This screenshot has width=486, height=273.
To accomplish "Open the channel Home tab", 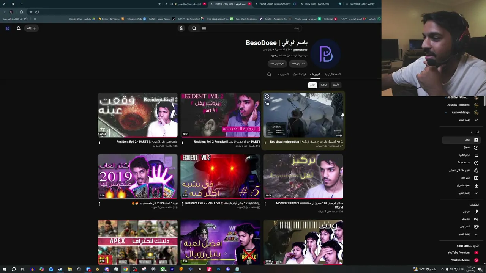I will 333,74.
